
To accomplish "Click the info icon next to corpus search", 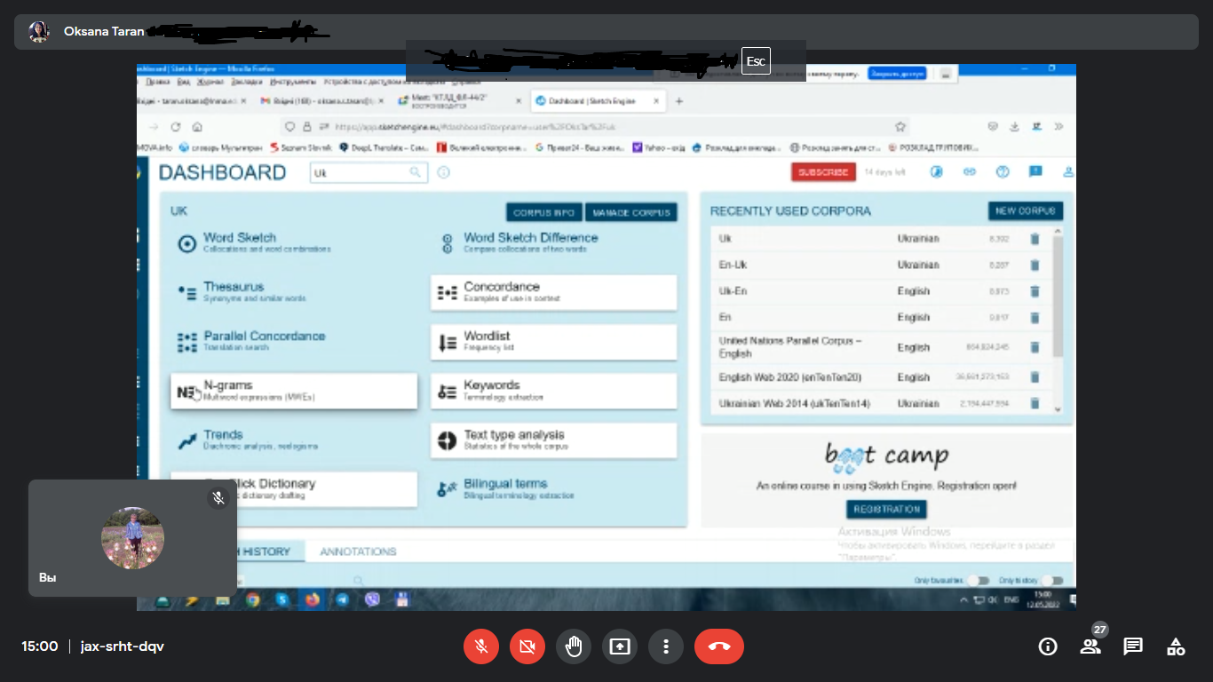I will click(x=444, y=173).
